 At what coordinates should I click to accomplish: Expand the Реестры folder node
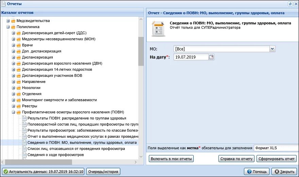[x=13, y=106]
